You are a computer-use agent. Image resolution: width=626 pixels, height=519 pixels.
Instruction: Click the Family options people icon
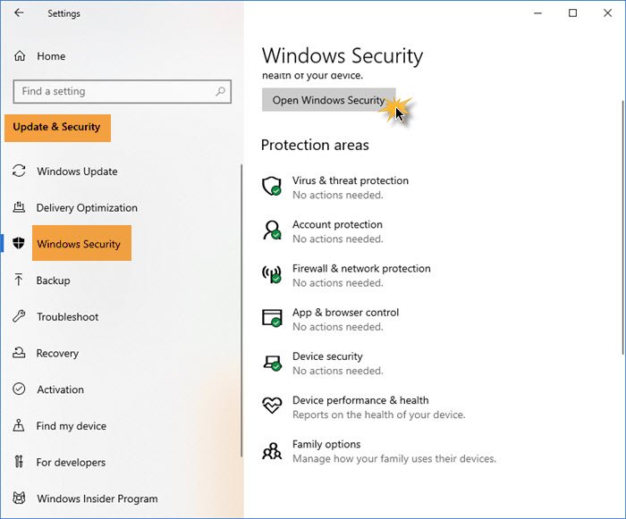coord(272,451)
